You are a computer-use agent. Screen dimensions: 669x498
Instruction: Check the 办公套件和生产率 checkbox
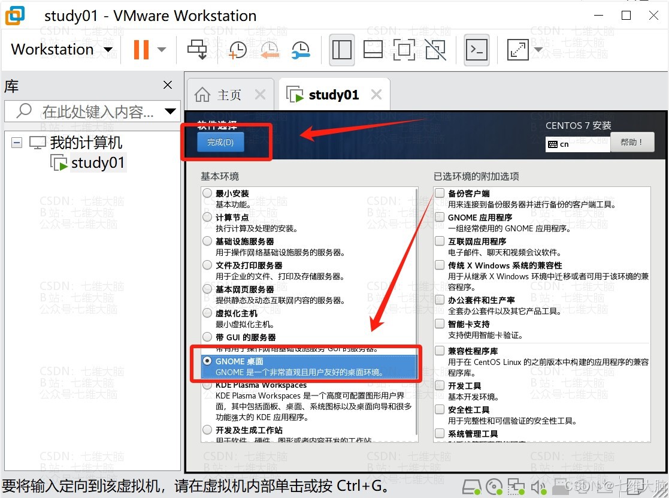pyautogui.click(x=440, y=300)
